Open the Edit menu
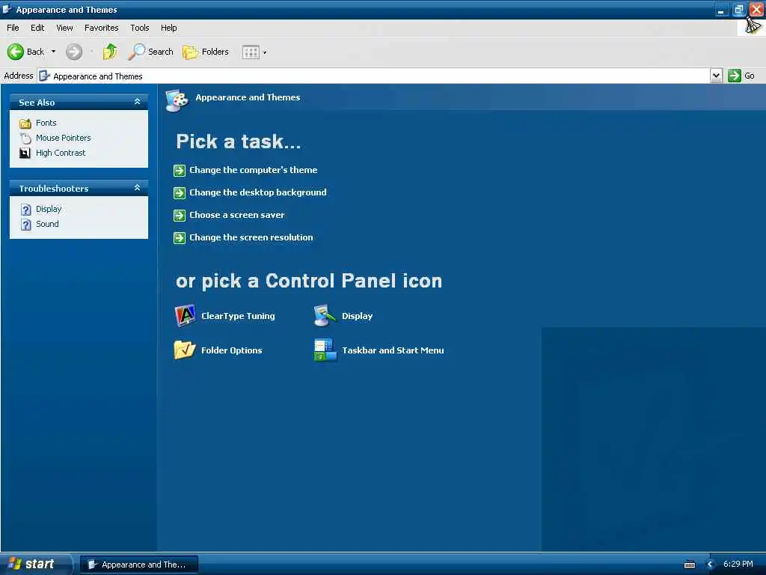 (37, 28)
